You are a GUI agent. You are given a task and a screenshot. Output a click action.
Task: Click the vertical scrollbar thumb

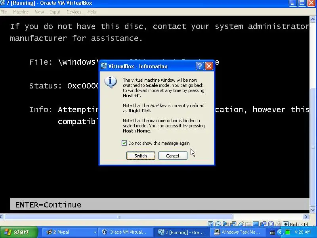313,148
